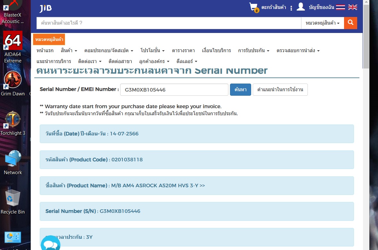This screenshot has width=378, height=250.
Task: Open the เงื่อนไขบริการ page
Action: [x=217, y=51]
